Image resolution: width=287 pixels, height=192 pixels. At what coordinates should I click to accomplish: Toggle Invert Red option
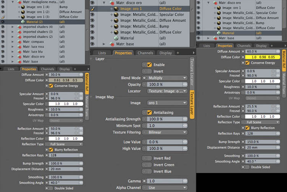pos(147,158)
